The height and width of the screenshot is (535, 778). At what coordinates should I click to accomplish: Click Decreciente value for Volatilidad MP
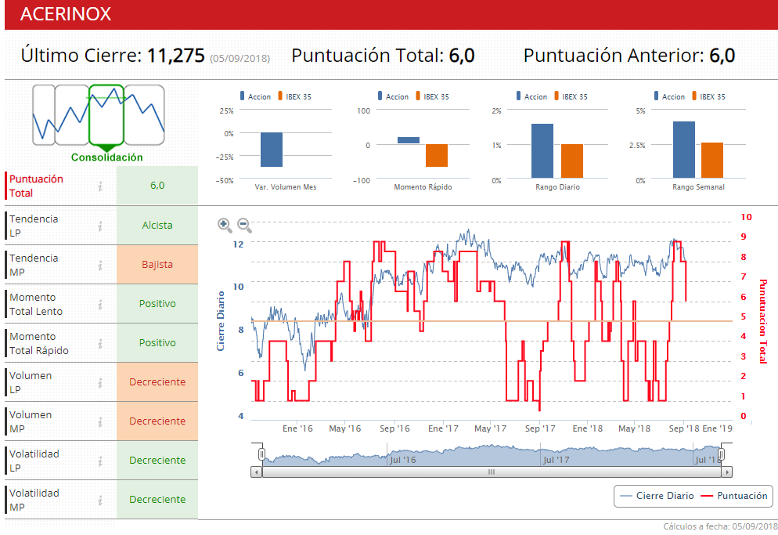(157, 500)
